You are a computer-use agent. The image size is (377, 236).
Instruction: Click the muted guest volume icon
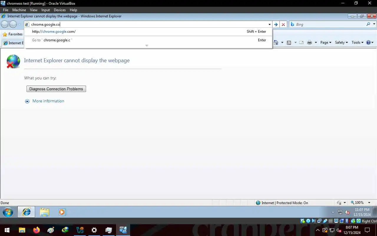347,212
